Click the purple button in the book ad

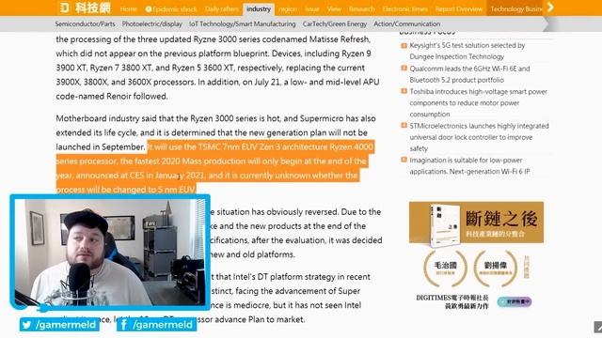(515, 302)
